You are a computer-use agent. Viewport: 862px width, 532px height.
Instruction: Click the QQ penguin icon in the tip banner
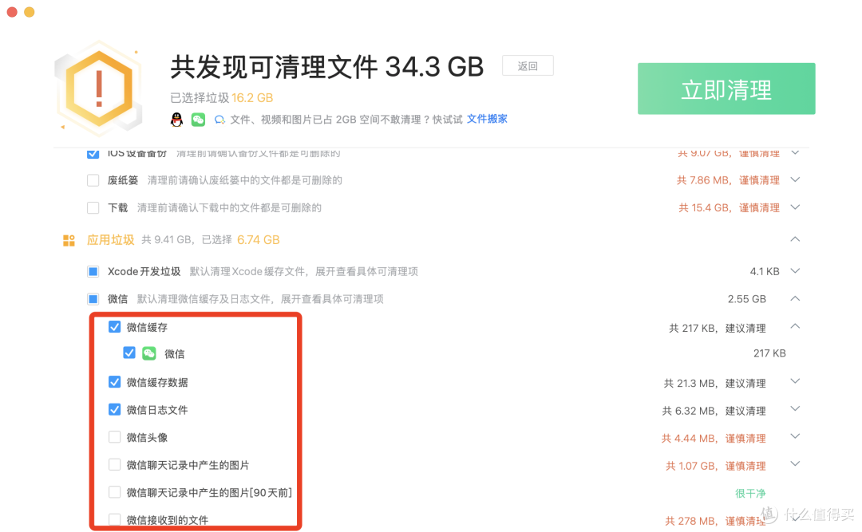click(x=176, y=119)
